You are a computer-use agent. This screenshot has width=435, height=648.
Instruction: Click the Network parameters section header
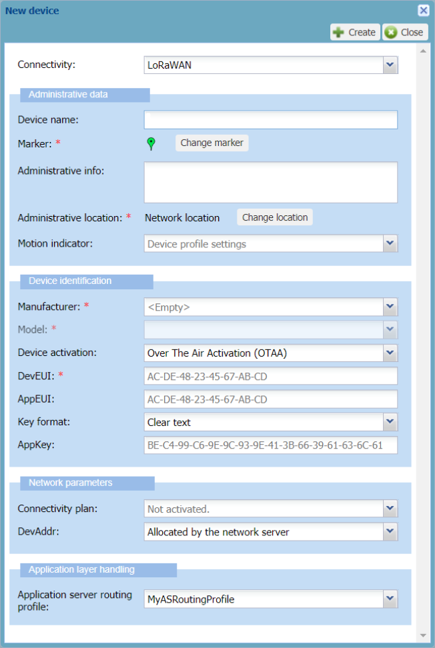pos(87,483)
